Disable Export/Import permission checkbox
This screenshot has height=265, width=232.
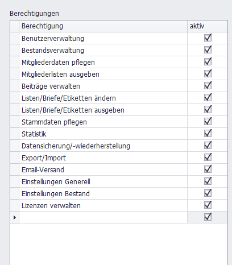click(208, 158)
